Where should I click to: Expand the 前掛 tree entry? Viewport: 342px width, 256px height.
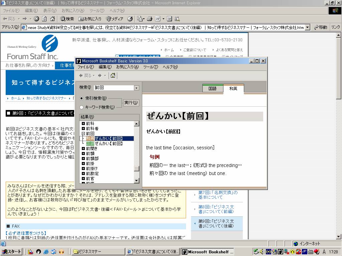83,163
